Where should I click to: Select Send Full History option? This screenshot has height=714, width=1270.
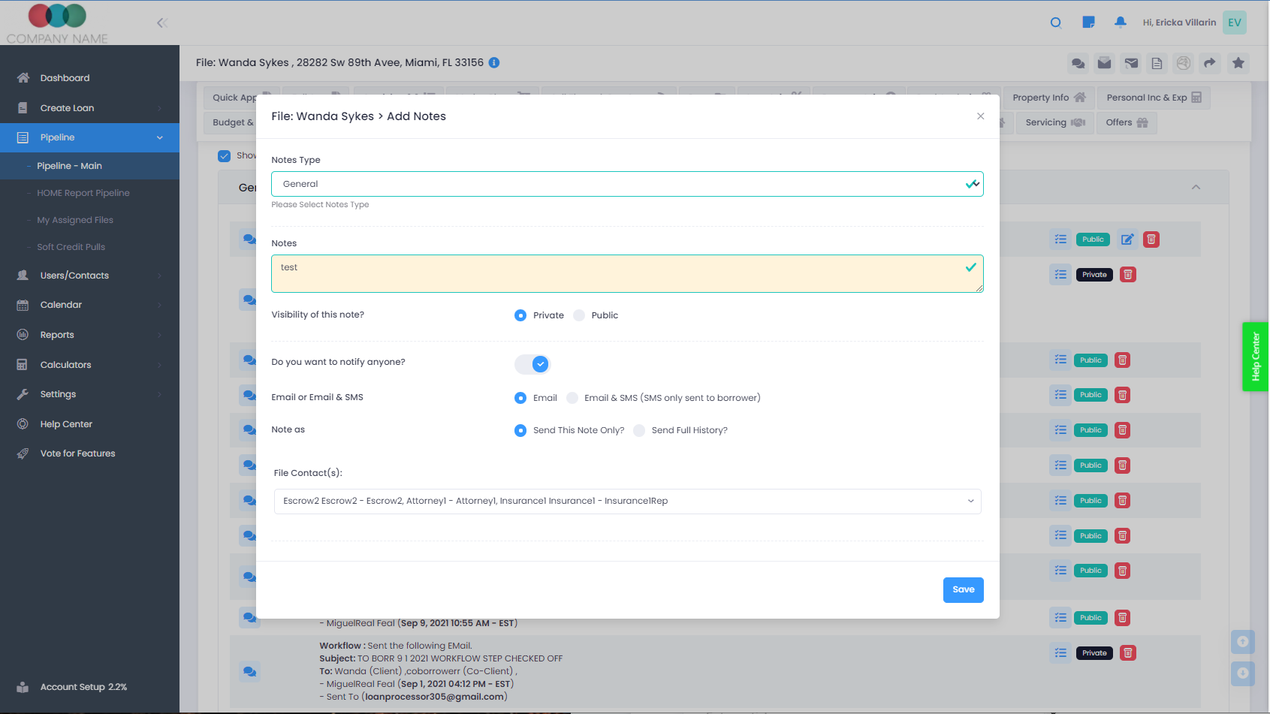639,430
